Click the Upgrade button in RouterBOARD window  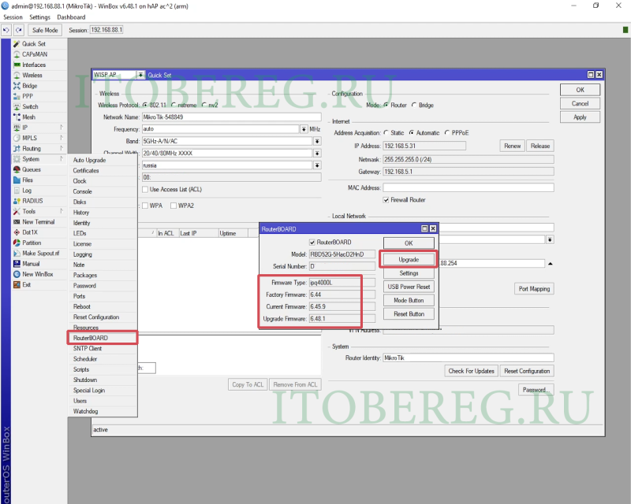pos(409,260)
